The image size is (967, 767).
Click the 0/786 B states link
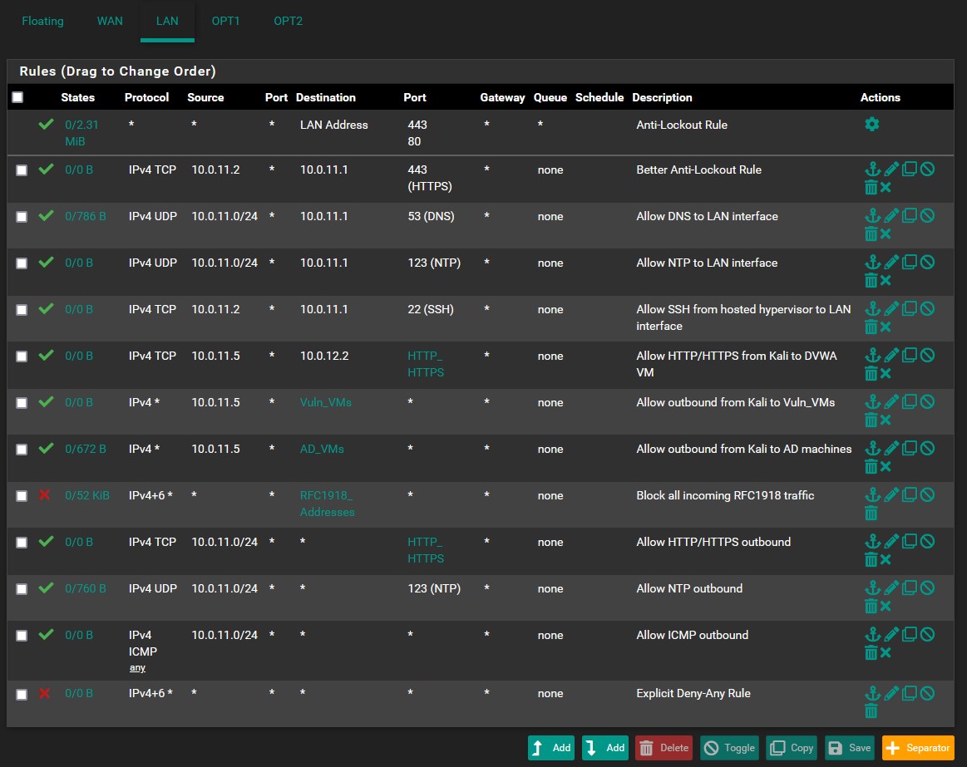click(x=86, y=216)
